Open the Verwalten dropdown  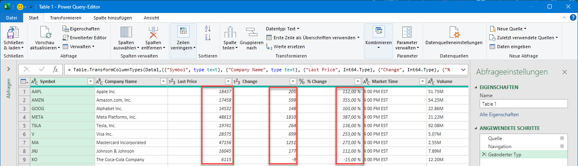coord(79,47)
